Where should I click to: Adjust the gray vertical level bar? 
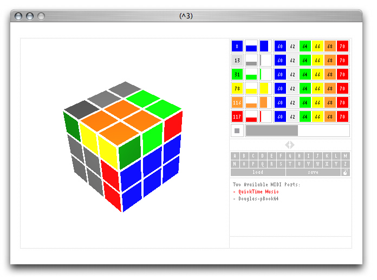(x=251, y=60)
